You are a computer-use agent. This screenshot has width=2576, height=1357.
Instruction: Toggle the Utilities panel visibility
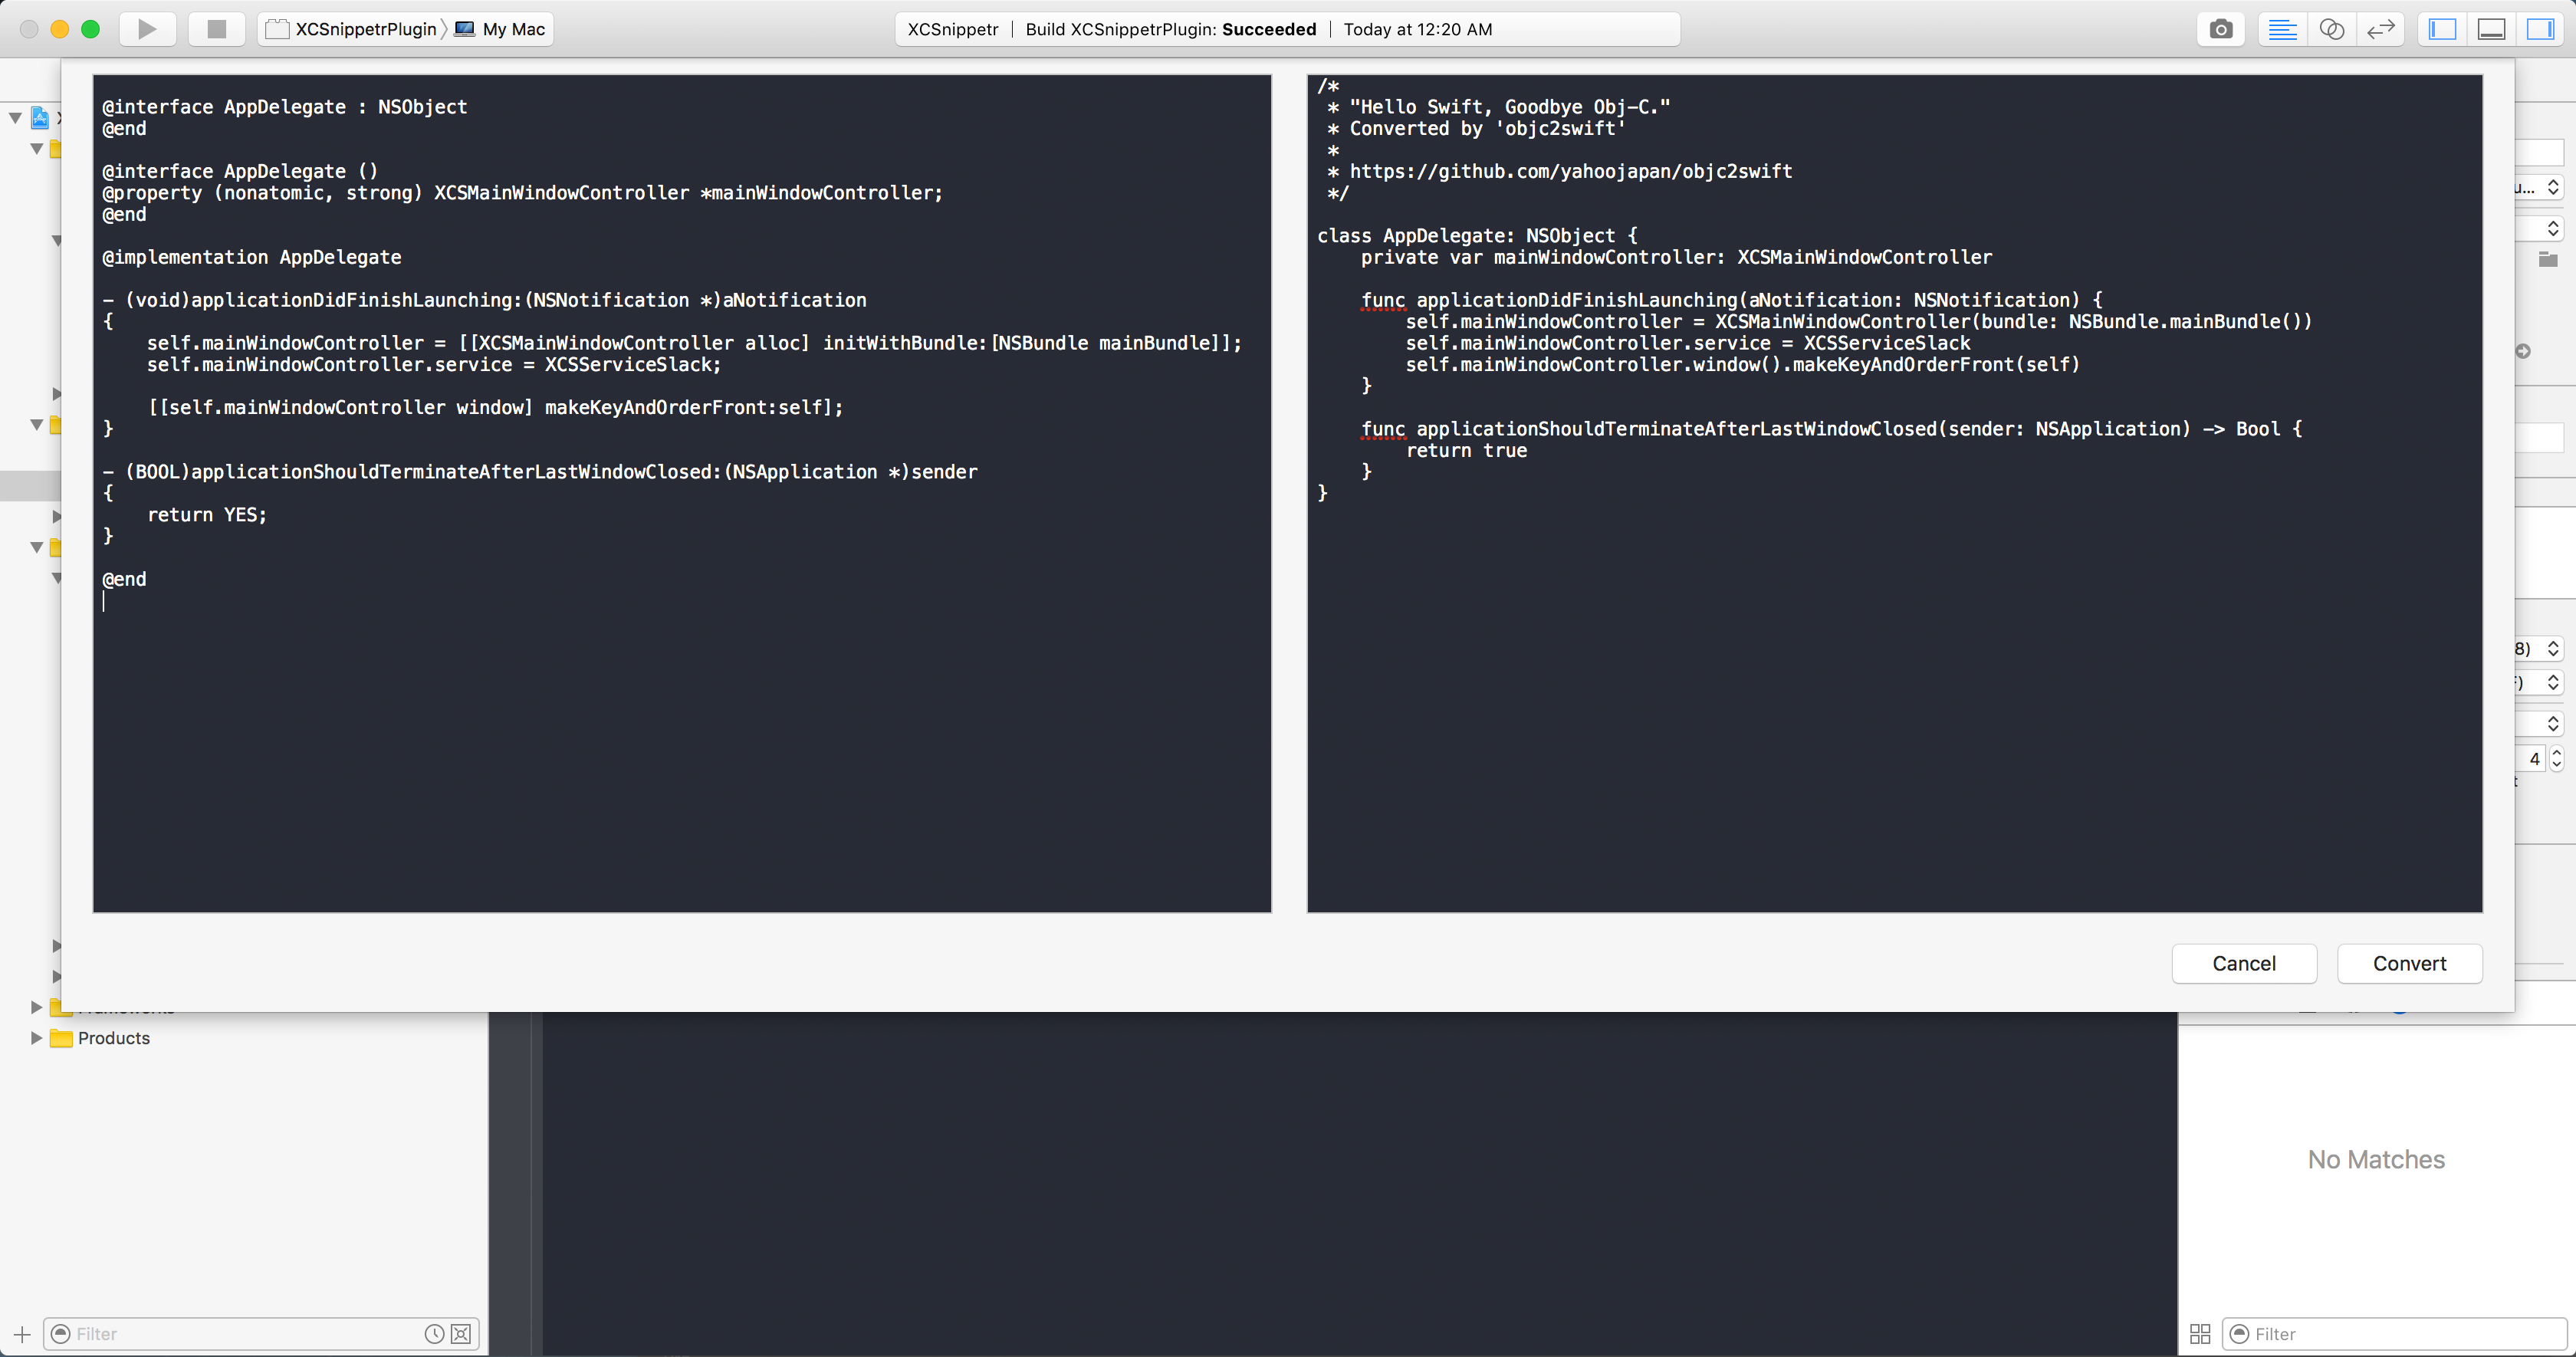2540,29
